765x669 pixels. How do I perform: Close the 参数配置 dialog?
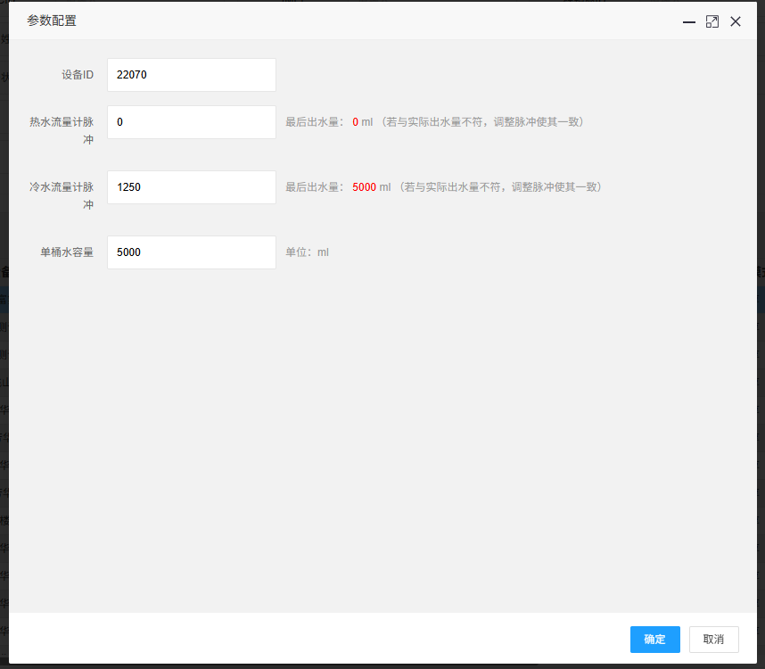tap(736, 22)
